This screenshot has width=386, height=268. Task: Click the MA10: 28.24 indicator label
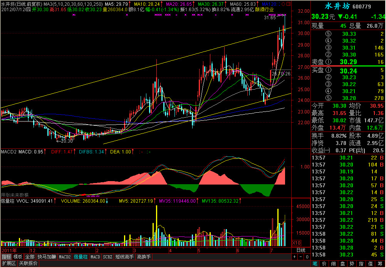click(147, 4)
